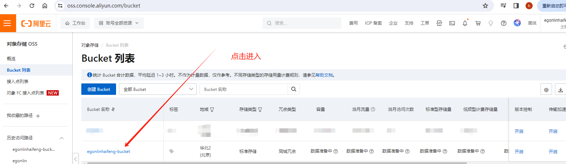
Task: Click the 创建 Bucket button
Action: point(99,89)
